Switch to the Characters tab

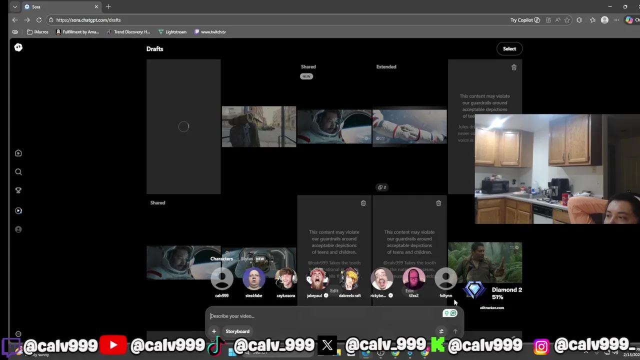click(221, 258)
